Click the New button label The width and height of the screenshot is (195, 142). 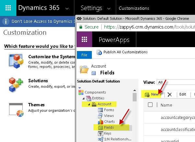coord(155,94)
